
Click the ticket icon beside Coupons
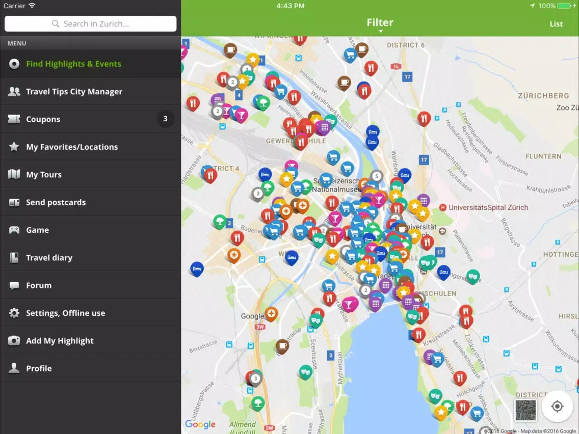click(14, 119)
